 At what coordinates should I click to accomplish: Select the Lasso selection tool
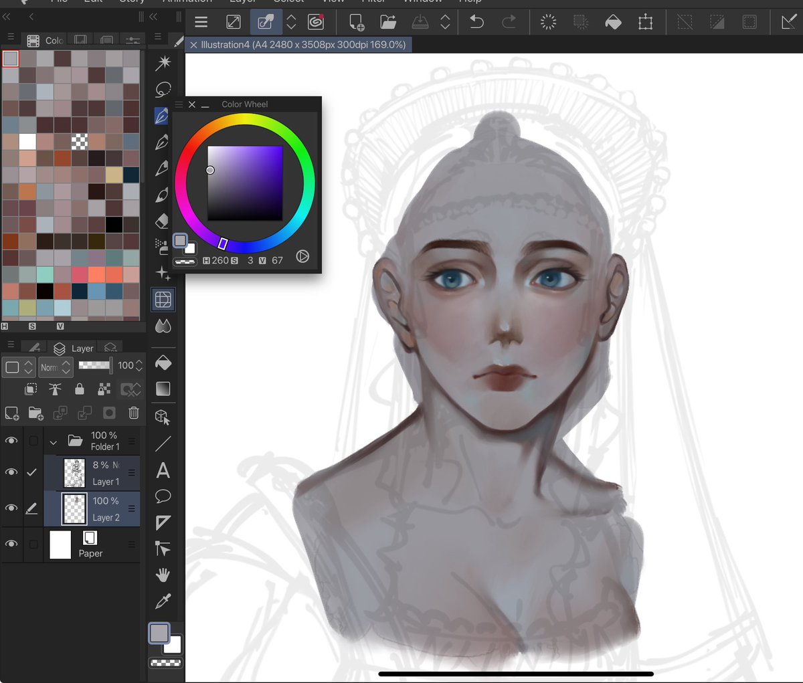click(163, 90)
